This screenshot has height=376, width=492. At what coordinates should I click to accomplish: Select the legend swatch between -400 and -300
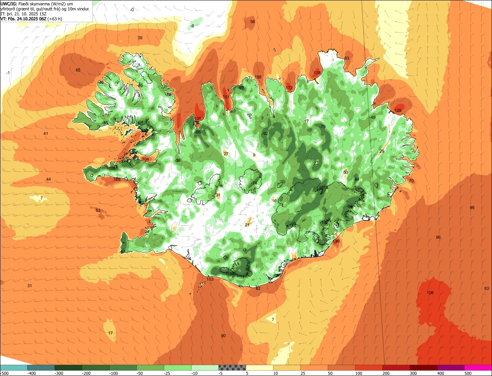click(41, 368)
